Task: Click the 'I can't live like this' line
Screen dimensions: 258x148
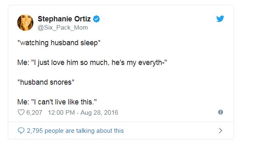Action: point(57,102)
